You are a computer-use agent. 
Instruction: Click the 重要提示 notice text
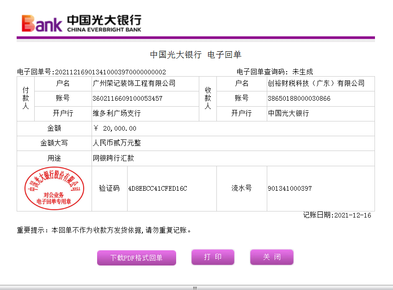104,230
